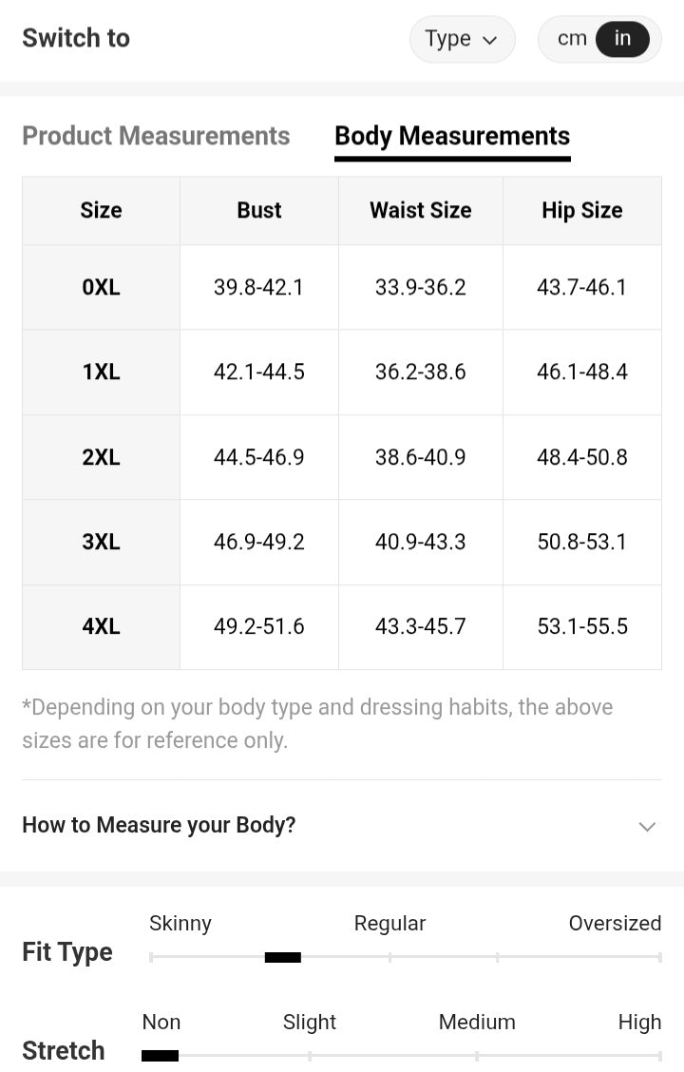Select the 0XL size row
684x1072 pixels.
coord(101,287)
